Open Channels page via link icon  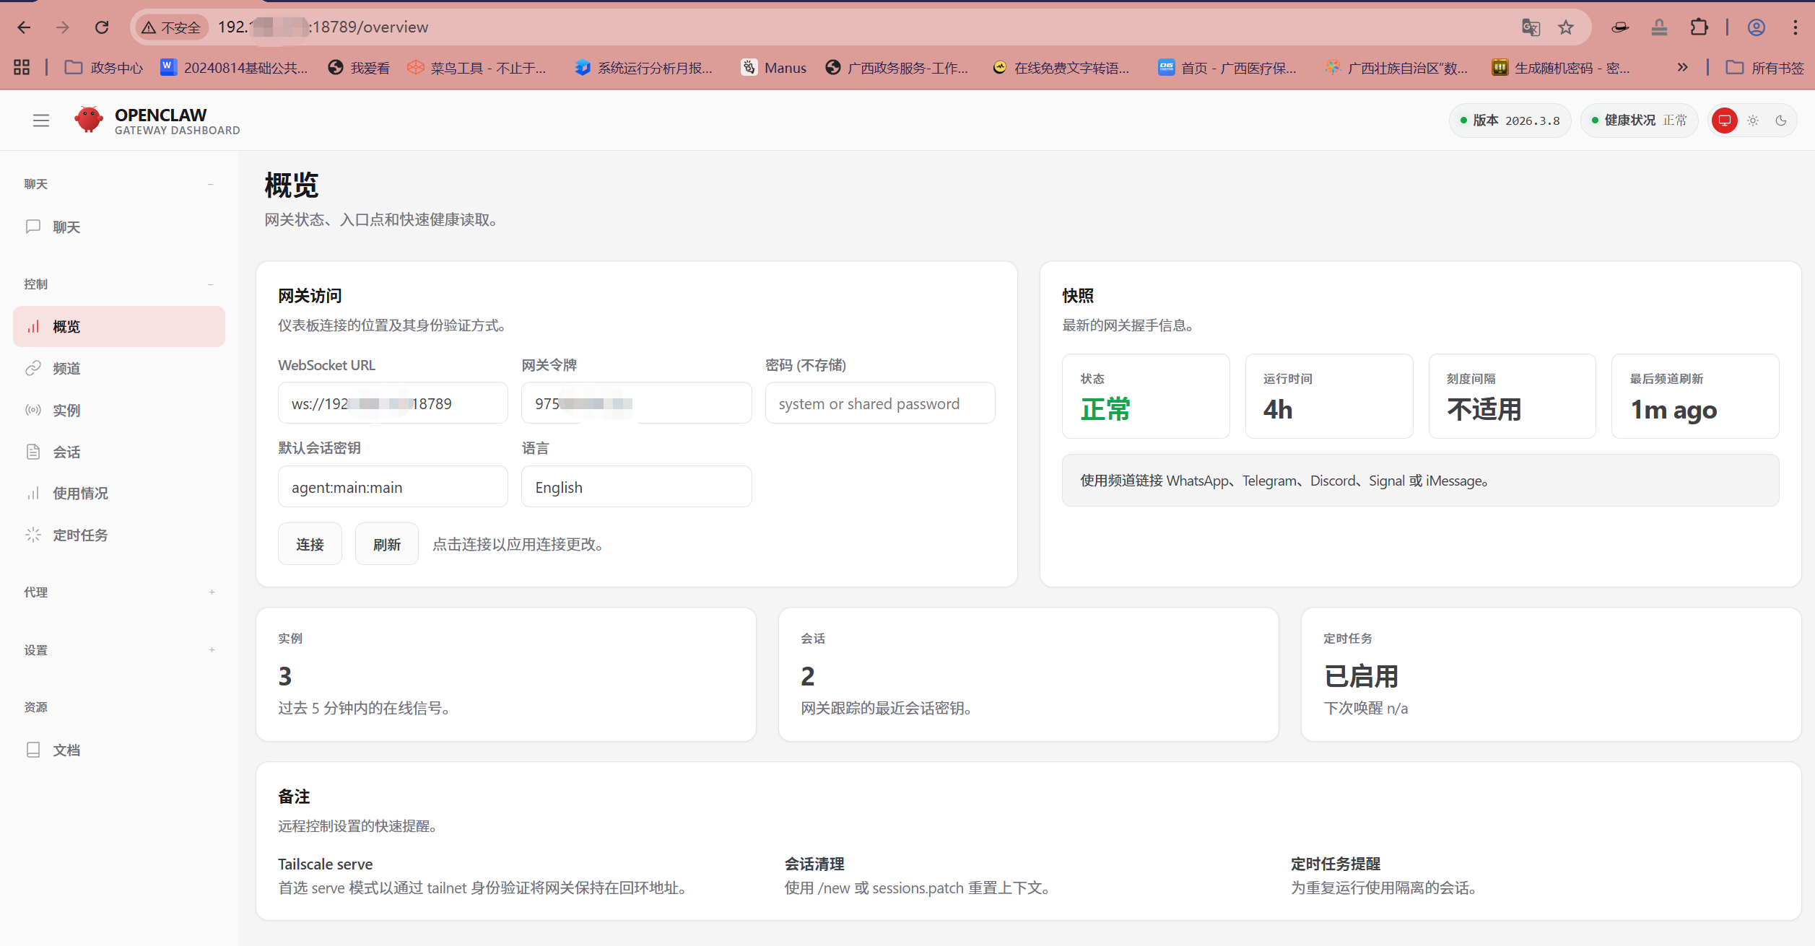33,368
